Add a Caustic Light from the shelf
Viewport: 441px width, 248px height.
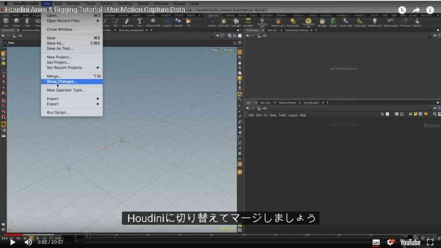pyautogui.click(x=346, y=22)
